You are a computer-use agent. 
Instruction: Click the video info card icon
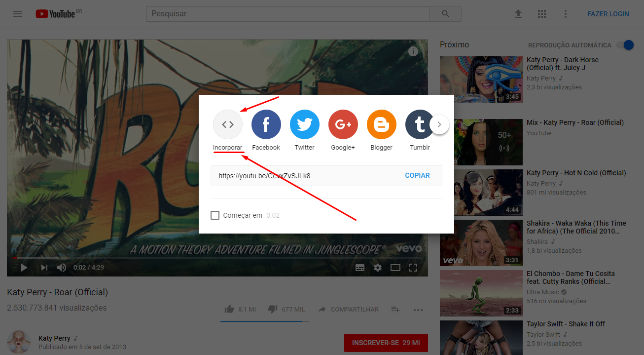pos(413,51)
